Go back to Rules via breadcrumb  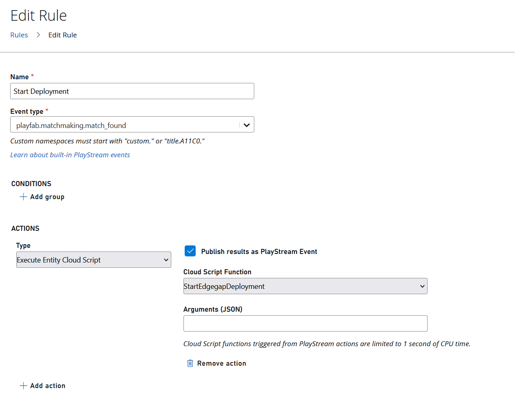[x=19, y=35]
